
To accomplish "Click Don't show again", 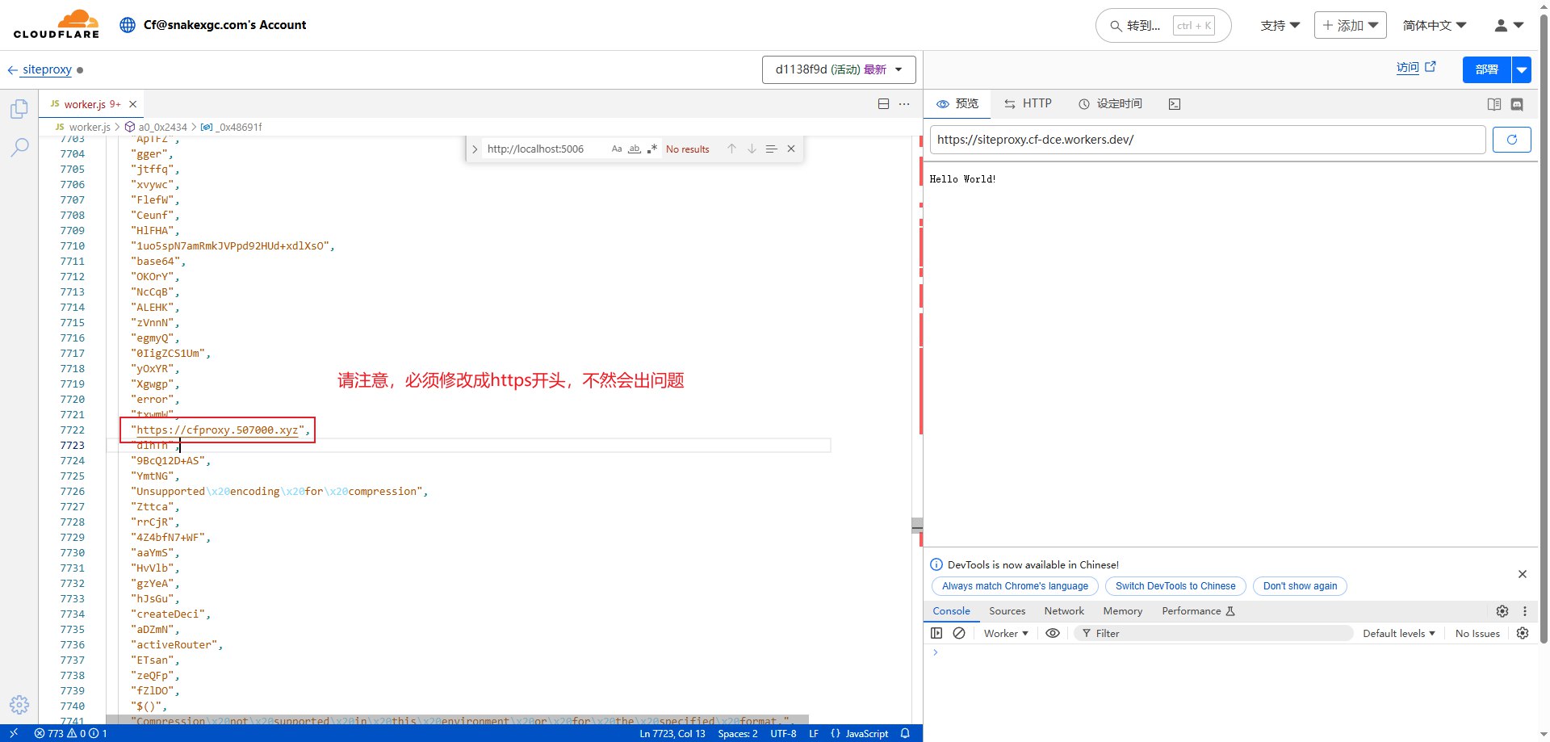I will click(1300, 586).
